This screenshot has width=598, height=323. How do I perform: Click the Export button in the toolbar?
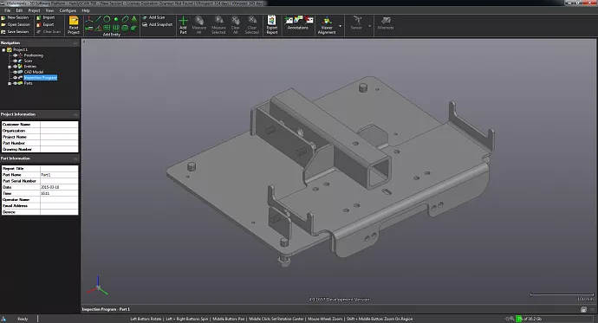click(45, 24)
